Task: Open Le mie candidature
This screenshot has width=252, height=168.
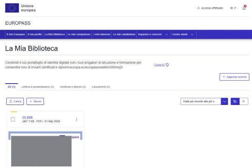Action: click(x=124, y=35)
